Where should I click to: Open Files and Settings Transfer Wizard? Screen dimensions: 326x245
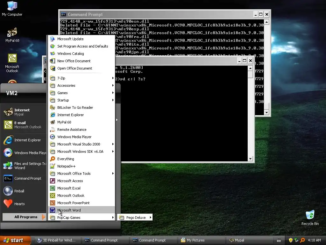25,166
